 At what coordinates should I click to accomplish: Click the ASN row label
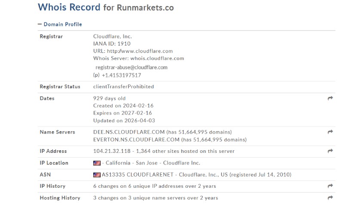[x=45, y=175]
